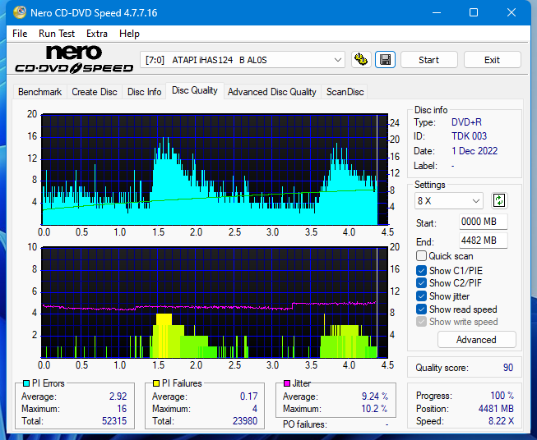537x440 pixels.
Task: Click the Progress value 100 %
Action: 502,396
